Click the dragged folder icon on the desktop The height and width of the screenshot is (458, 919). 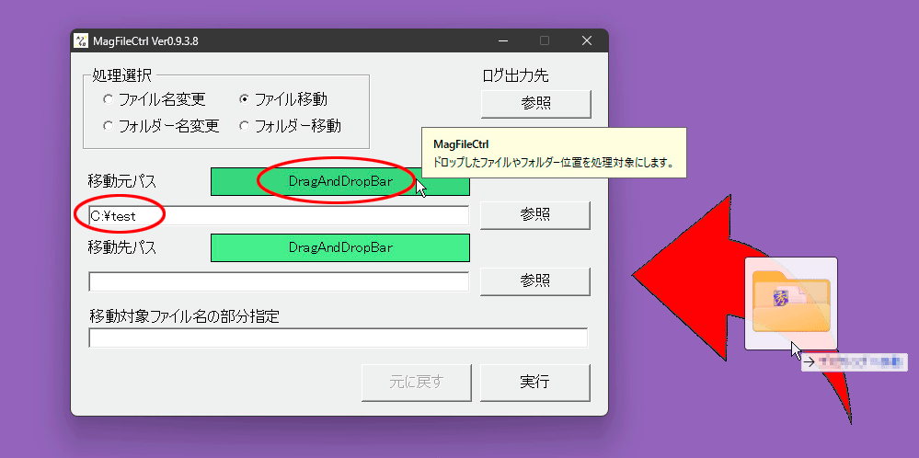tap(790, 303)
